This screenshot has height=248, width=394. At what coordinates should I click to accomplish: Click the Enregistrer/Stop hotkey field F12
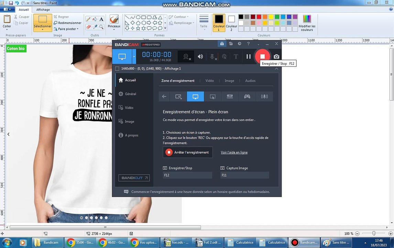pyautogui.click(x=187, y=175)
